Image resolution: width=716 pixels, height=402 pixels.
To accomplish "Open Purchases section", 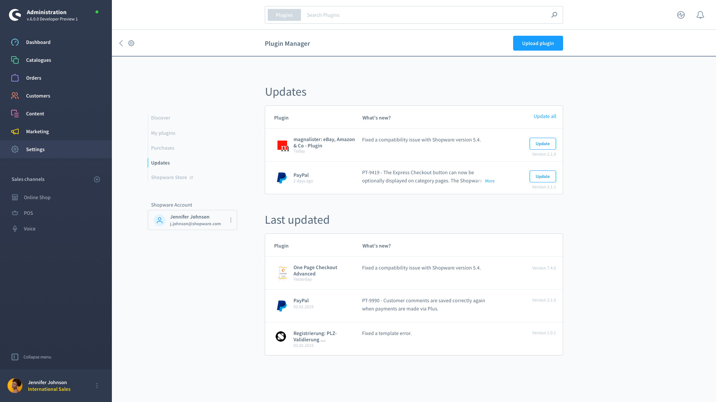I will click(163, 147).
